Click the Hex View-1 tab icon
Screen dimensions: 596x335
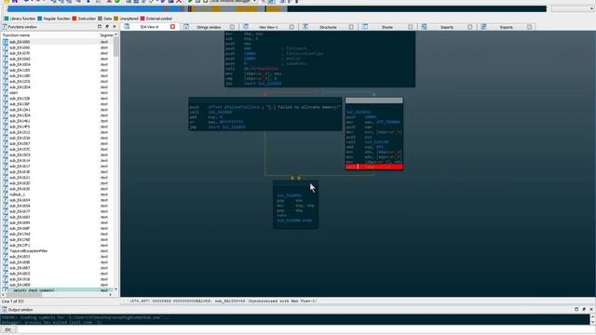pos(246,27)
